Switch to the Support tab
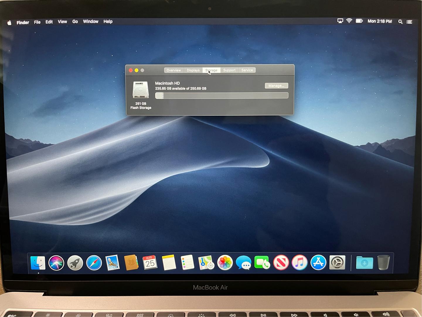Screen dimensions: 422x317 pos(229,70)
